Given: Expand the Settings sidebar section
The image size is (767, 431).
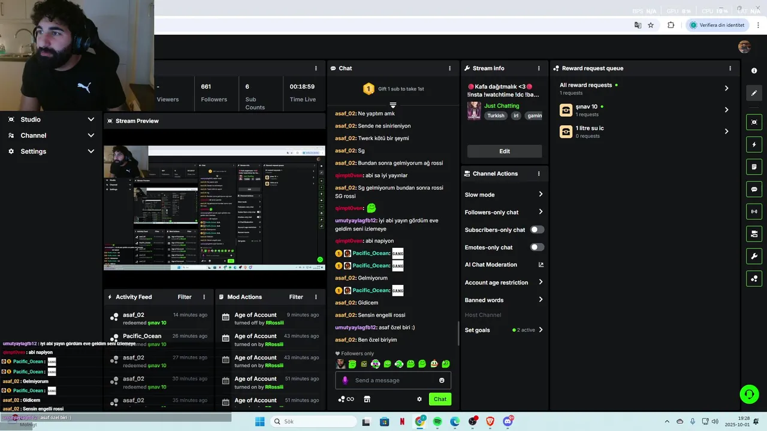Looking at the screenshot, I should (x=51, y=151).
